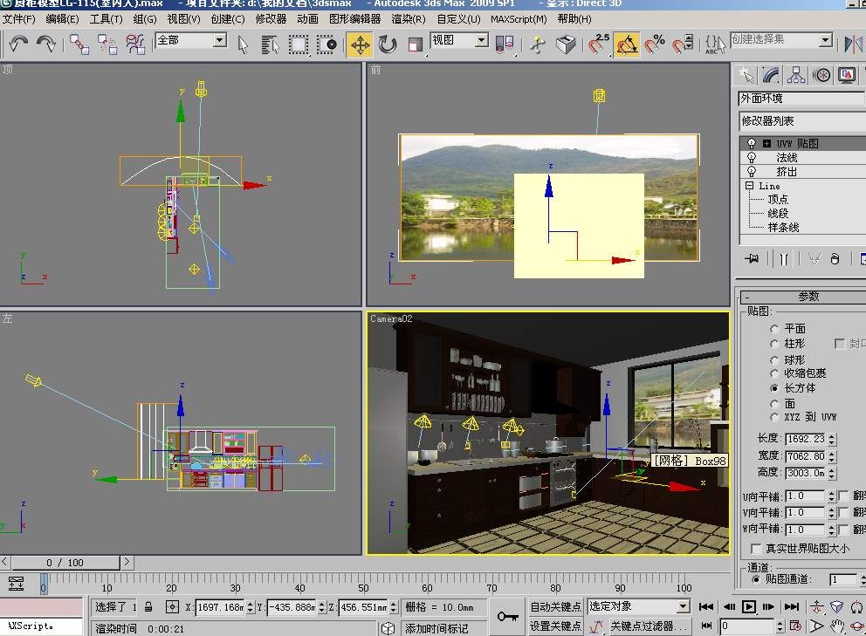Click the Unlink Selection tool
The height and width of the screenshot is (636, 866).
[107, 44]
